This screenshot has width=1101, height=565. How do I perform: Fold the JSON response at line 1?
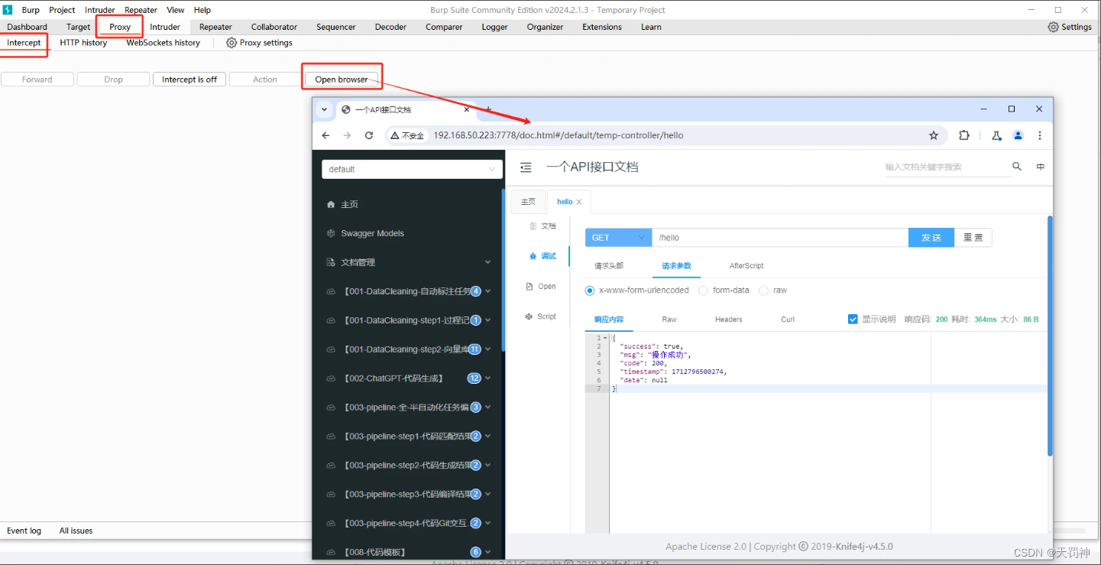(x=605, y=338)
